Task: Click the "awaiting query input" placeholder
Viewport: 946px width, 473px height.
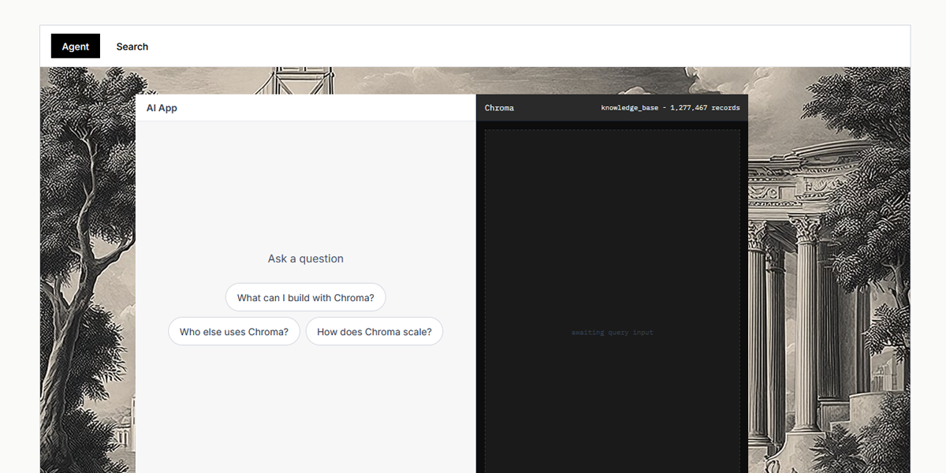Action: 613,333
